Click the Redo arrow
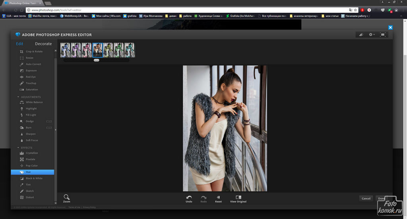 tap(203, 198)
